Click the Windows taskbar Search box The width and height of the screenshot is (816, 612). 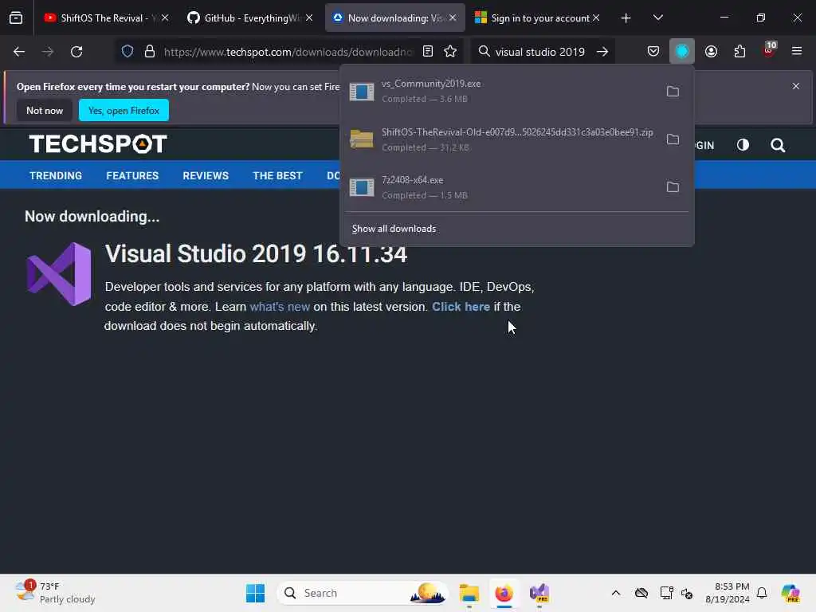click(x=363, y=593)
